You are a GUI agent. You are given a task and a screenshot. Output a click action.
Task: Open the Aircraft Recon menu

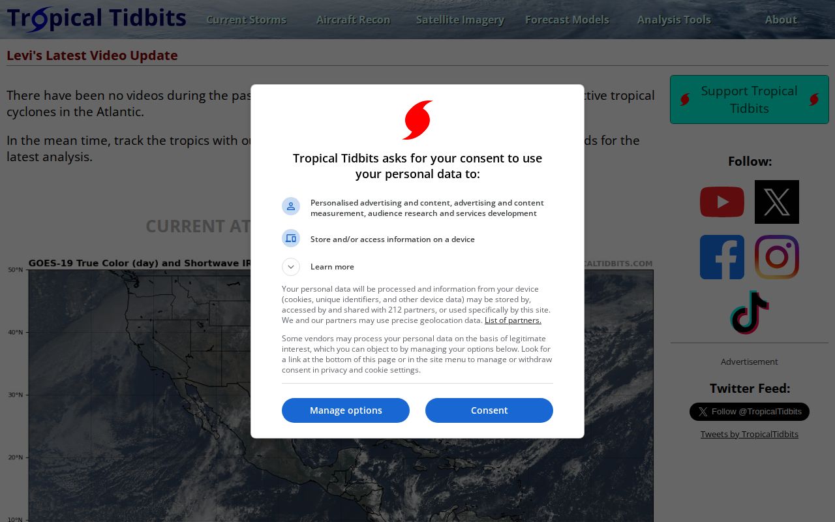353,20
